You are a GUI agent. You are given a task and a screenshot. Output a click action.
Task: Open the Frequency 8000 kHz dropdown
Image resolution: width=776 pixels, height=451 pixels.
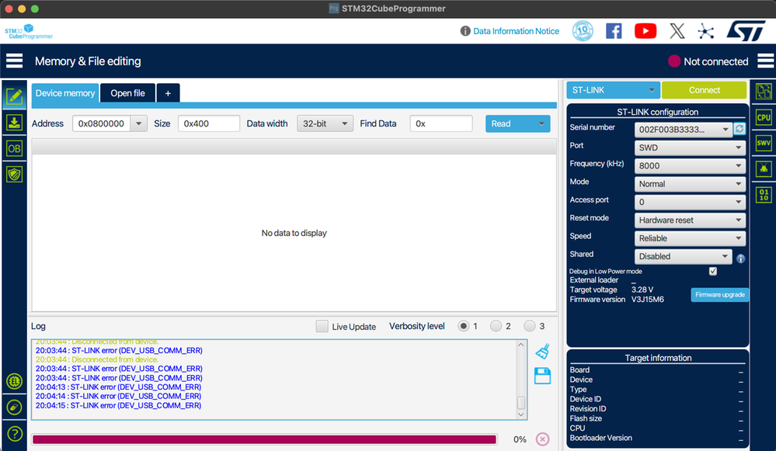(691, 165)
